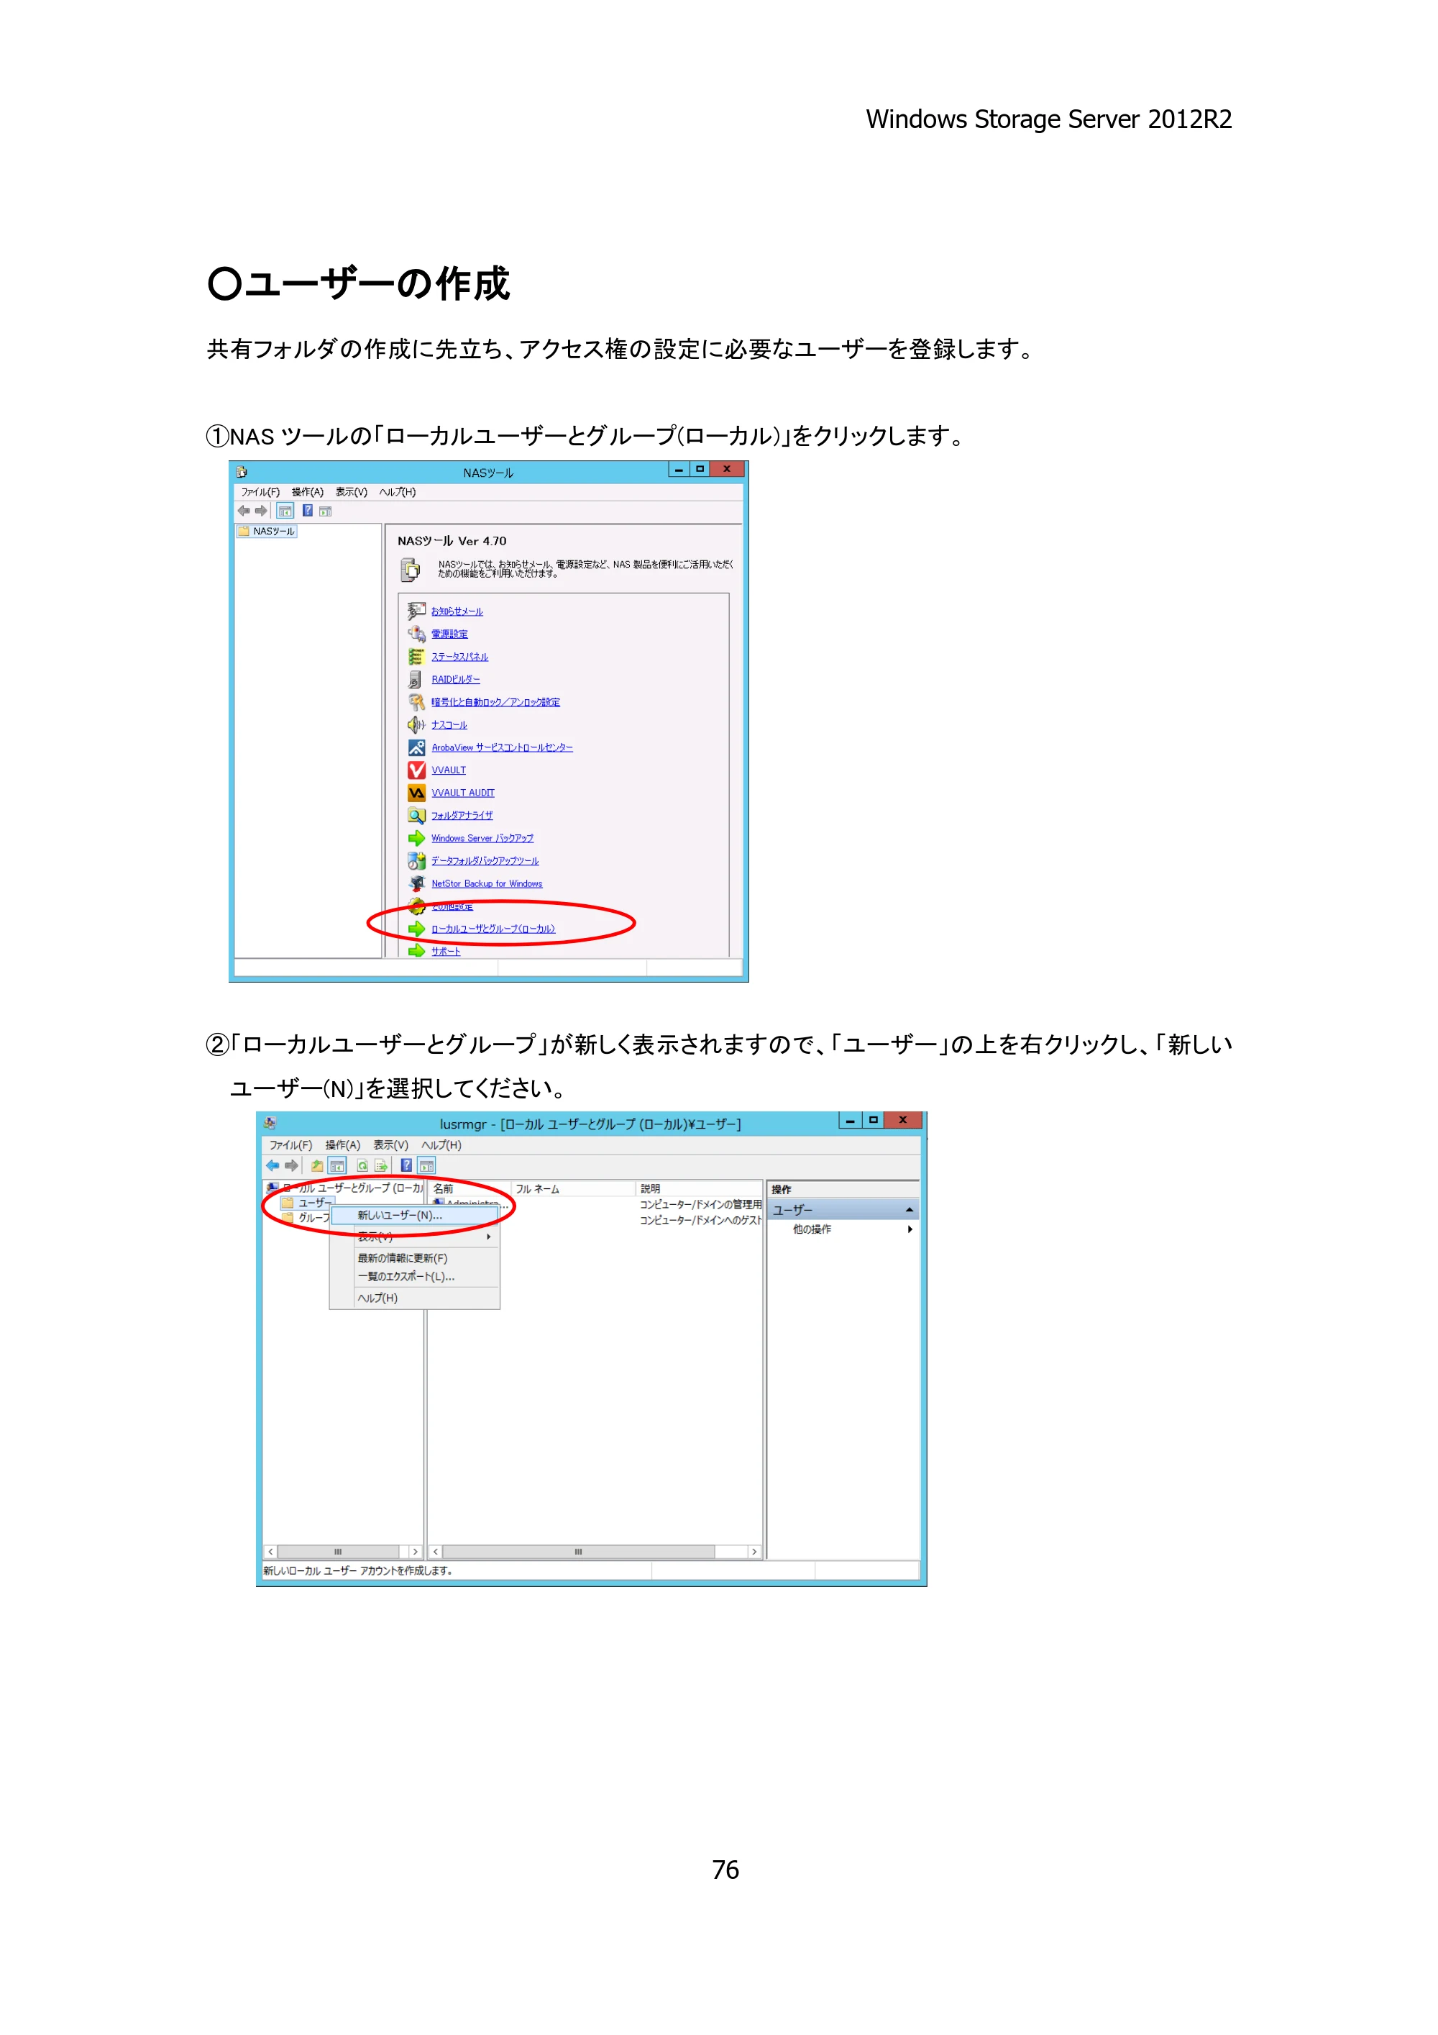Click the export list icon in lusrmgr toolbar
1438x2035 pixels.
(x=381, y=1165)
